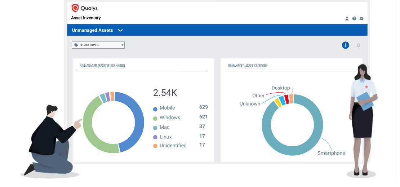This screenshot has width=400, height=187.
Task: Click the yellow segment in category donut
Action: click(x=277, y=103)
